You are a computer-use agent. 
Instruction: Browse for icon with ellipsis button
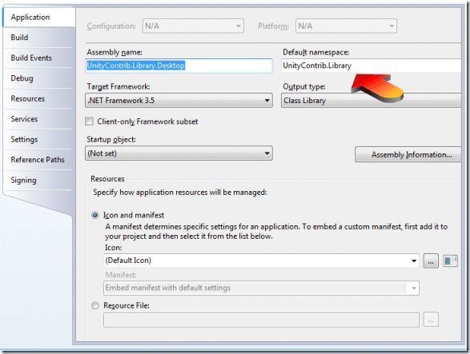point(431,261)
